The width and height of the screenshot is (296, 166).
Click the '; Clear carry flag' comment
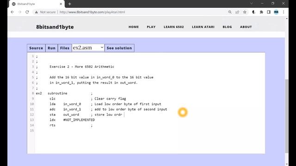coord(108,99)
